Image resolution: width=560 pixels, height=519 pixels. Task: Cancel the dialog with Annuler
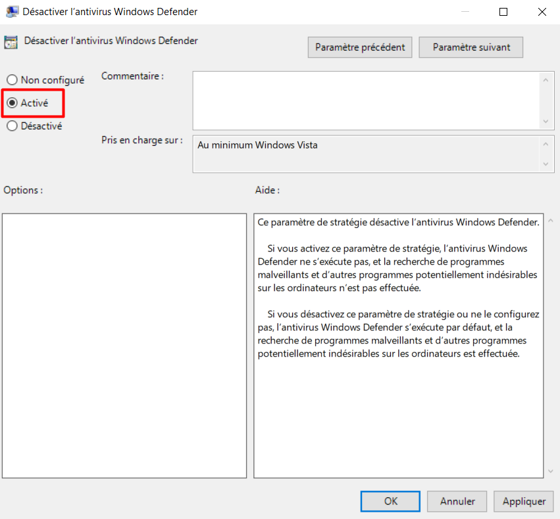pyautogui.click(x=457, y=501)
